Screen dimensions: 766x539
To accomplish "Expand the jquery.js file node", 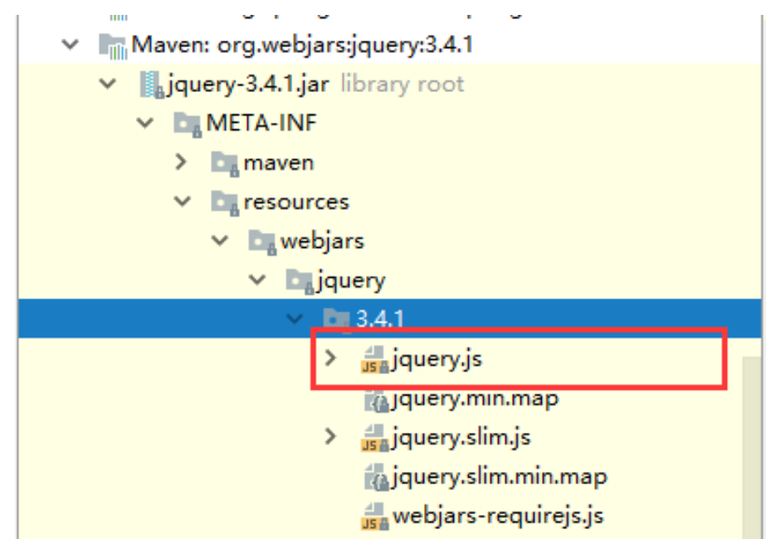I will tap(331, 359).
